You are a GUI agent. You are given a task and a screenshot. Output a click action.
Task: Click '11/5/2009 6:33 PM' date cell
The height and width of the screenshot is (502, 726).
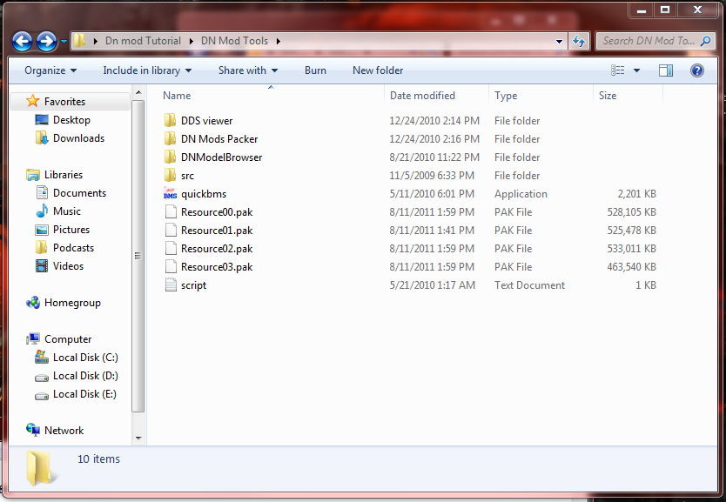432,176
